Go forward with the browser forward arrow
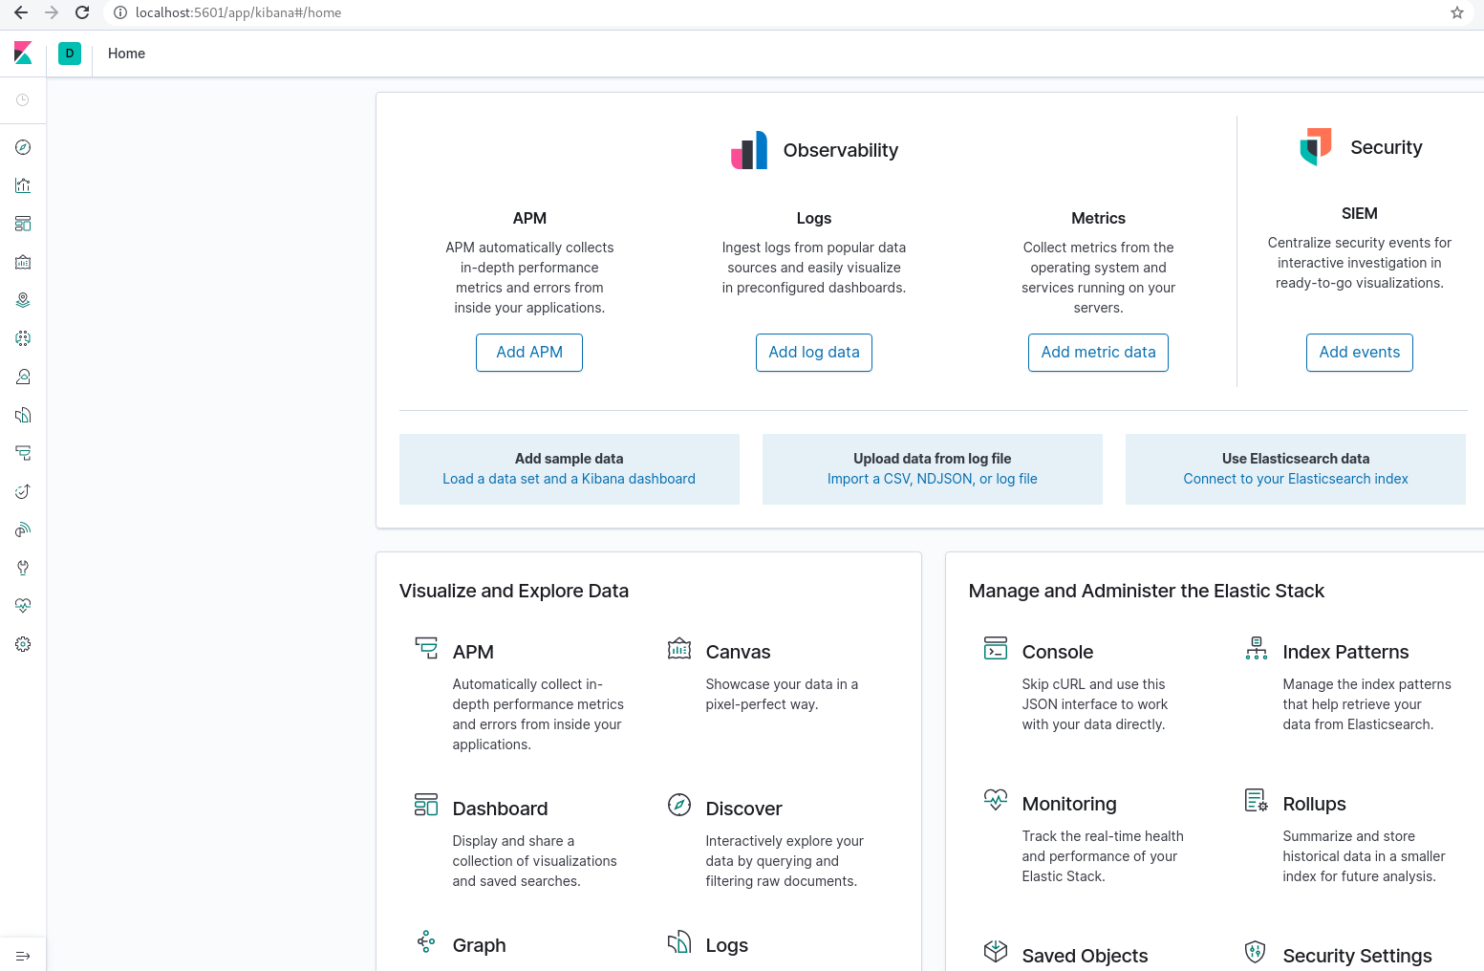The width and height of the screenshot is (1484, 971). coord(52,12)
